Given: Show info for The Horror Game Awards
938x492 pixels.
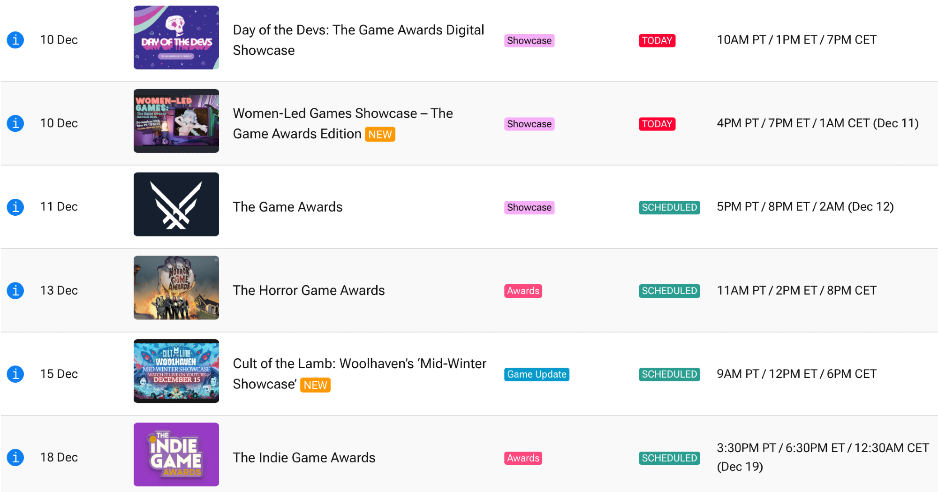Looking at the screenshot, I should 15,290.
